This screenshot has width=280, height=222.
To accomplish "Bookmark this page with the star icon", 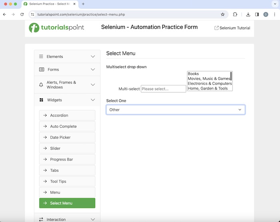I will 223,14.
